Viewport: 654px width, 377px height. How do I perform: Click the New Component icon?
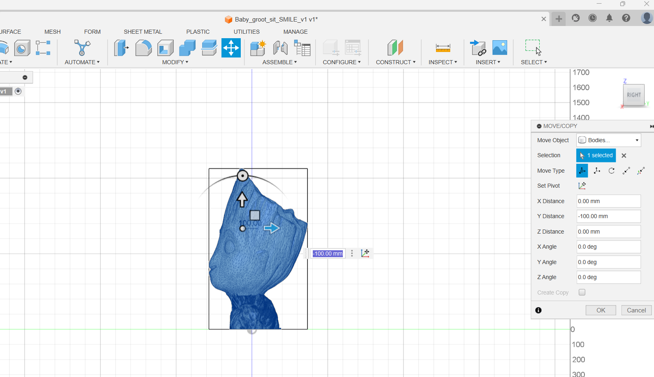click(x=258, y=48)
